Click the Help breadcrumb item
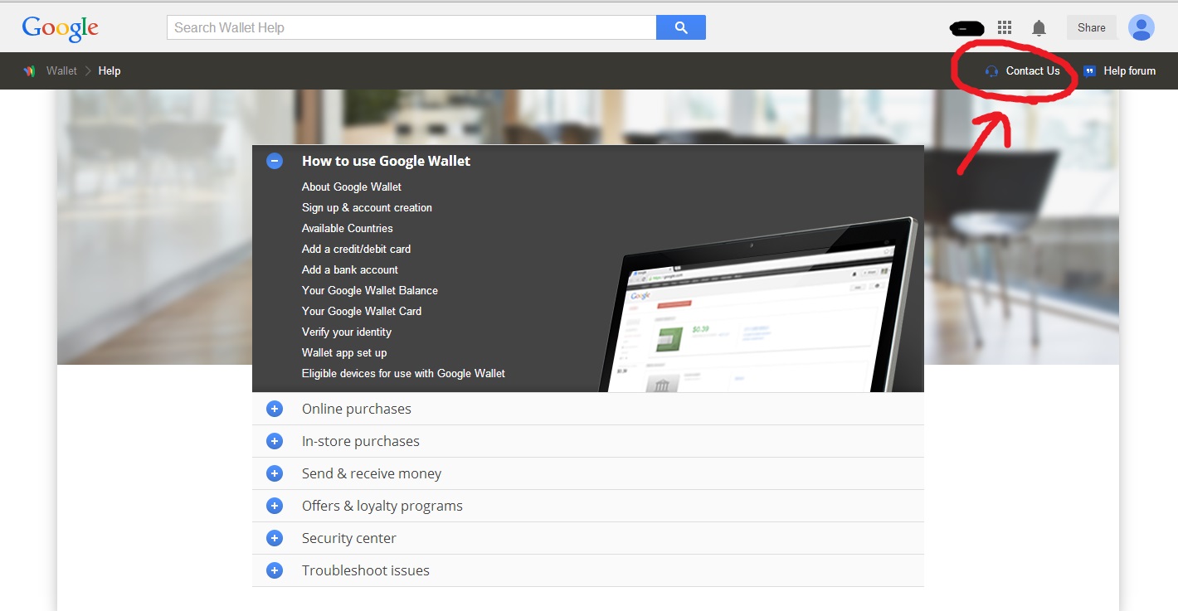Image resolution: width=1178 pixels, height=611 pixels. 110,71
